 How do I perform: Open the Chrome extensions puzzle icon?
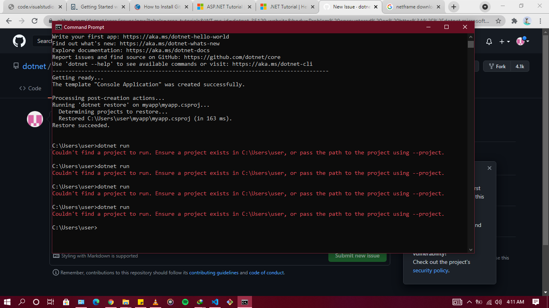click(x=514, y=20)
